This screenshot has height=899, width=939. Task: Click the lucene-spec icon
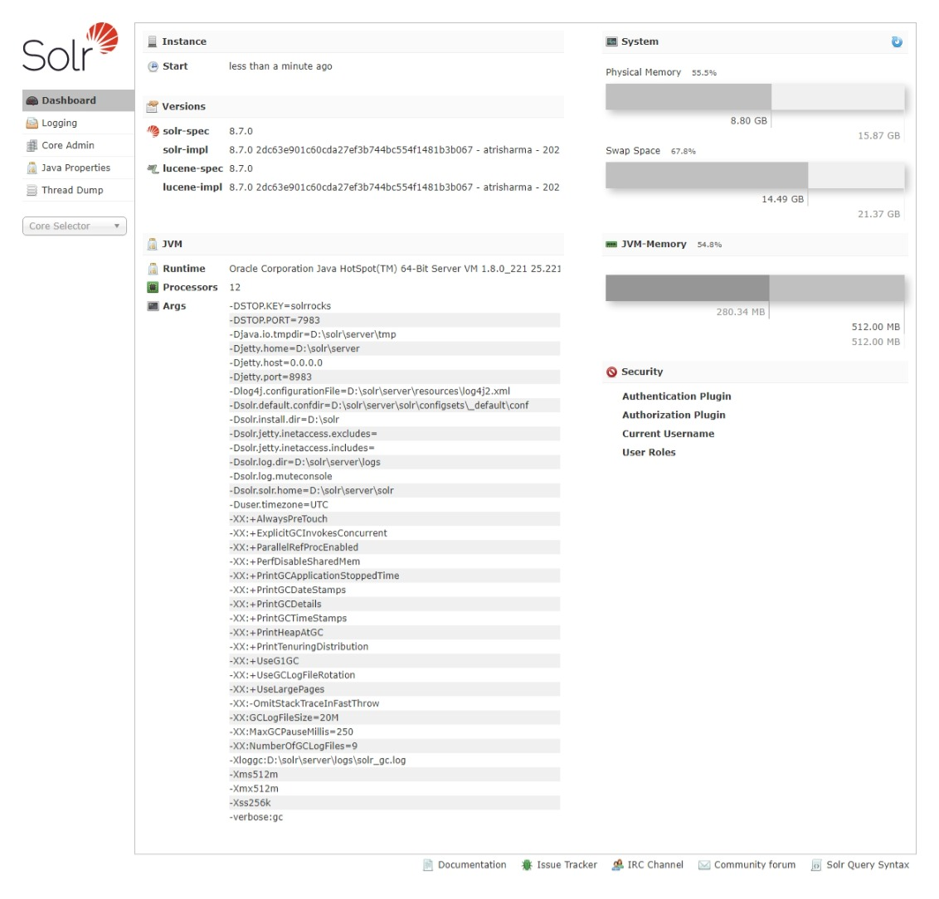pos(153,169)
